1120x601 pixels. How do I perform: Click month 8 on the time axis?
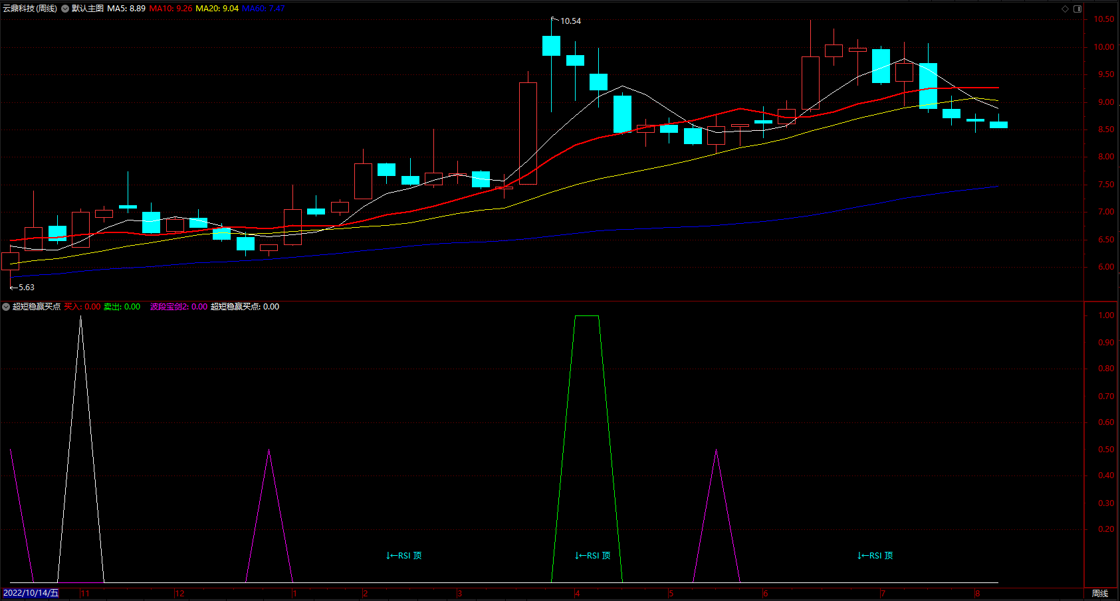[x=978, y=594]
